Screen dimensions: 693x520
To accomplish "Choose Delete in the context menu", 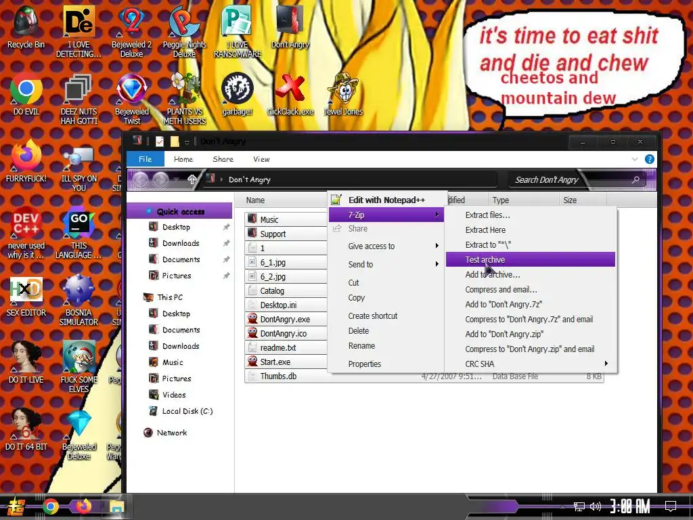I will pos(386,330).
